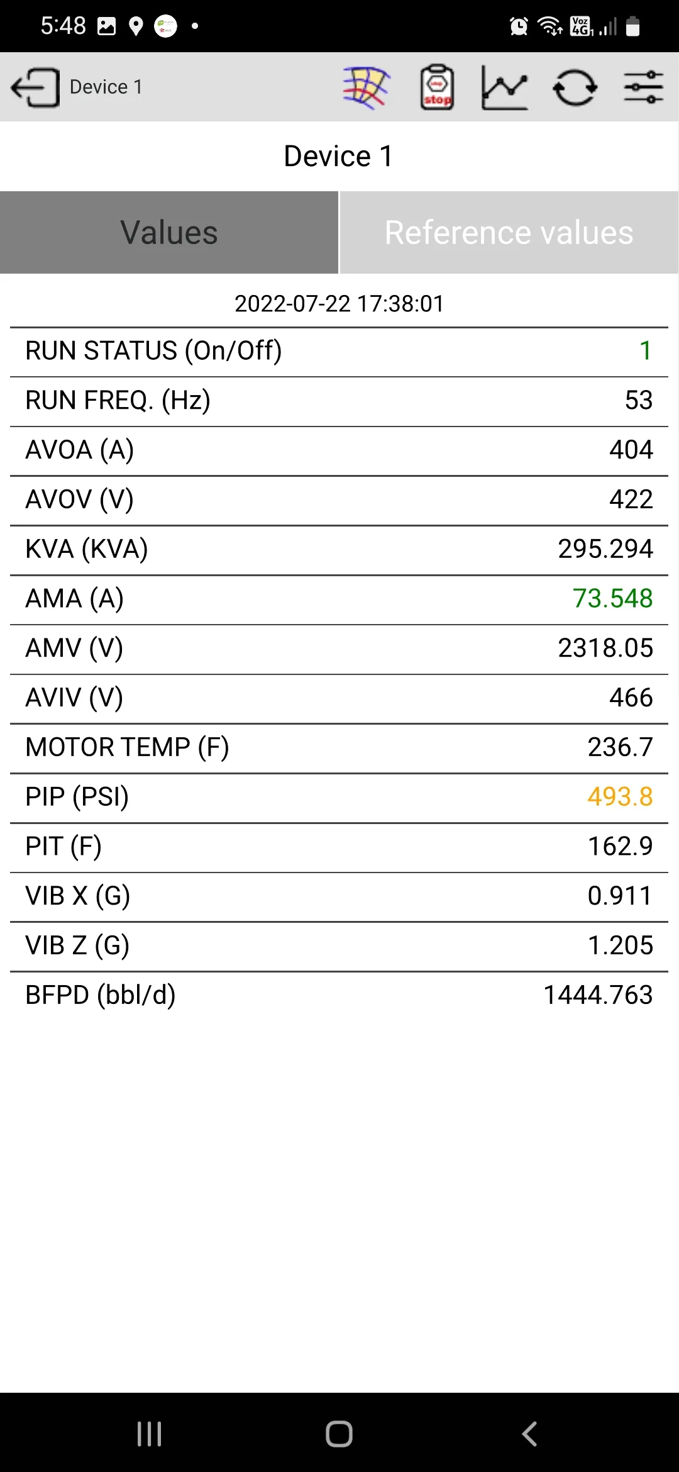Open the sliders settings icon
The image size is (679, 1472).
643,87
